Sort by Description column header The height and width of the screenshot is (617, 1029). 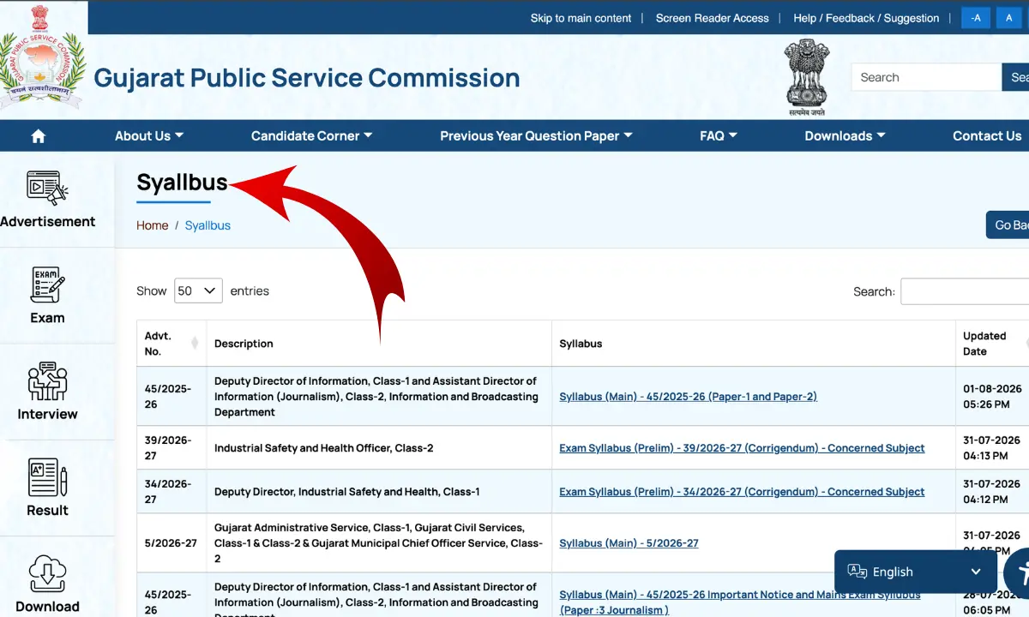[378, 344]
